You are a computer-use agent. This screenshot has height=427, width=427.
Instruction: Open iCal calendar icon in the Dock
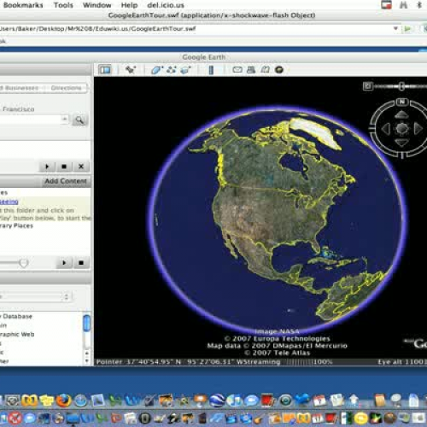[x=319, y=401]
